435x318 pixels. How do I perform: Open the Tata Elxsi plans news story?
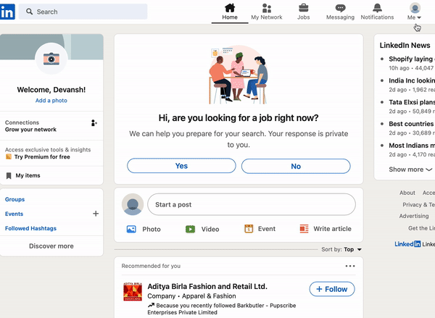click(x=412, y=102)
